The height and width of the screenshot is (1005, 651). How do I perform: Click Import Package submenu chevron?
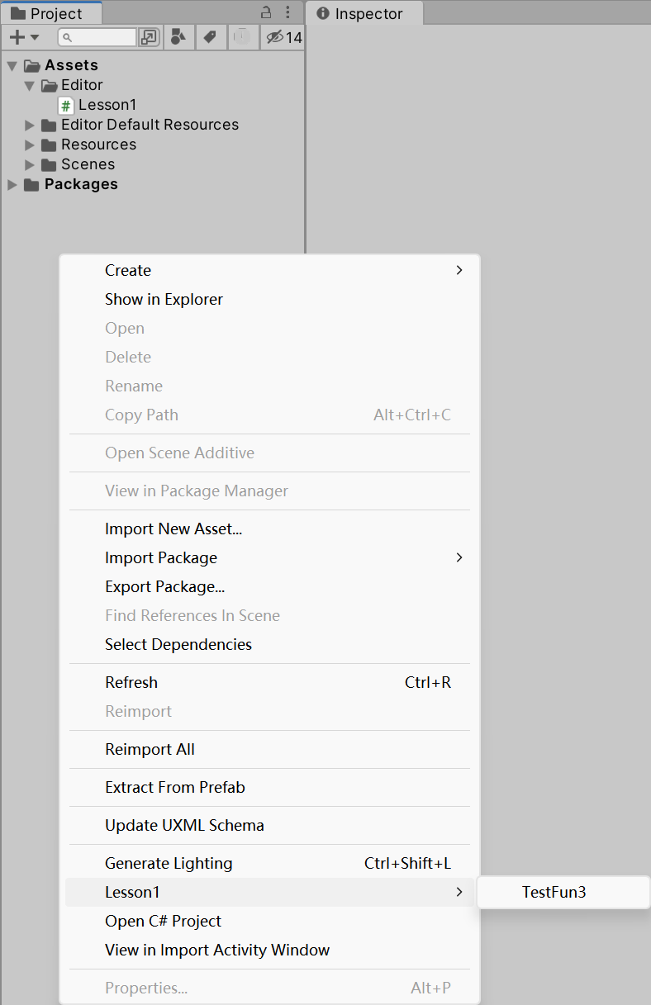click(459, 557)
